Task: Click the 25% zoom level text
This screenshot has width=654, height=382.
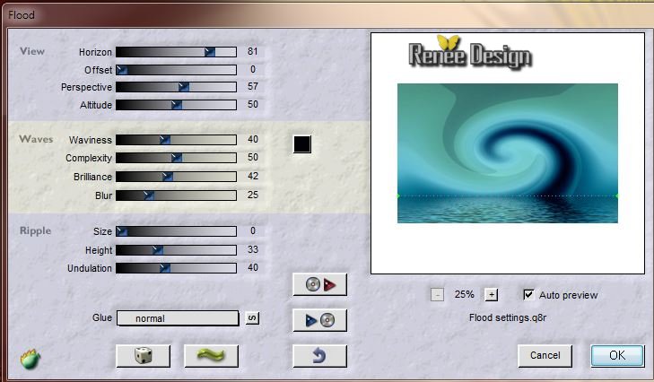Action: (464, 294)
